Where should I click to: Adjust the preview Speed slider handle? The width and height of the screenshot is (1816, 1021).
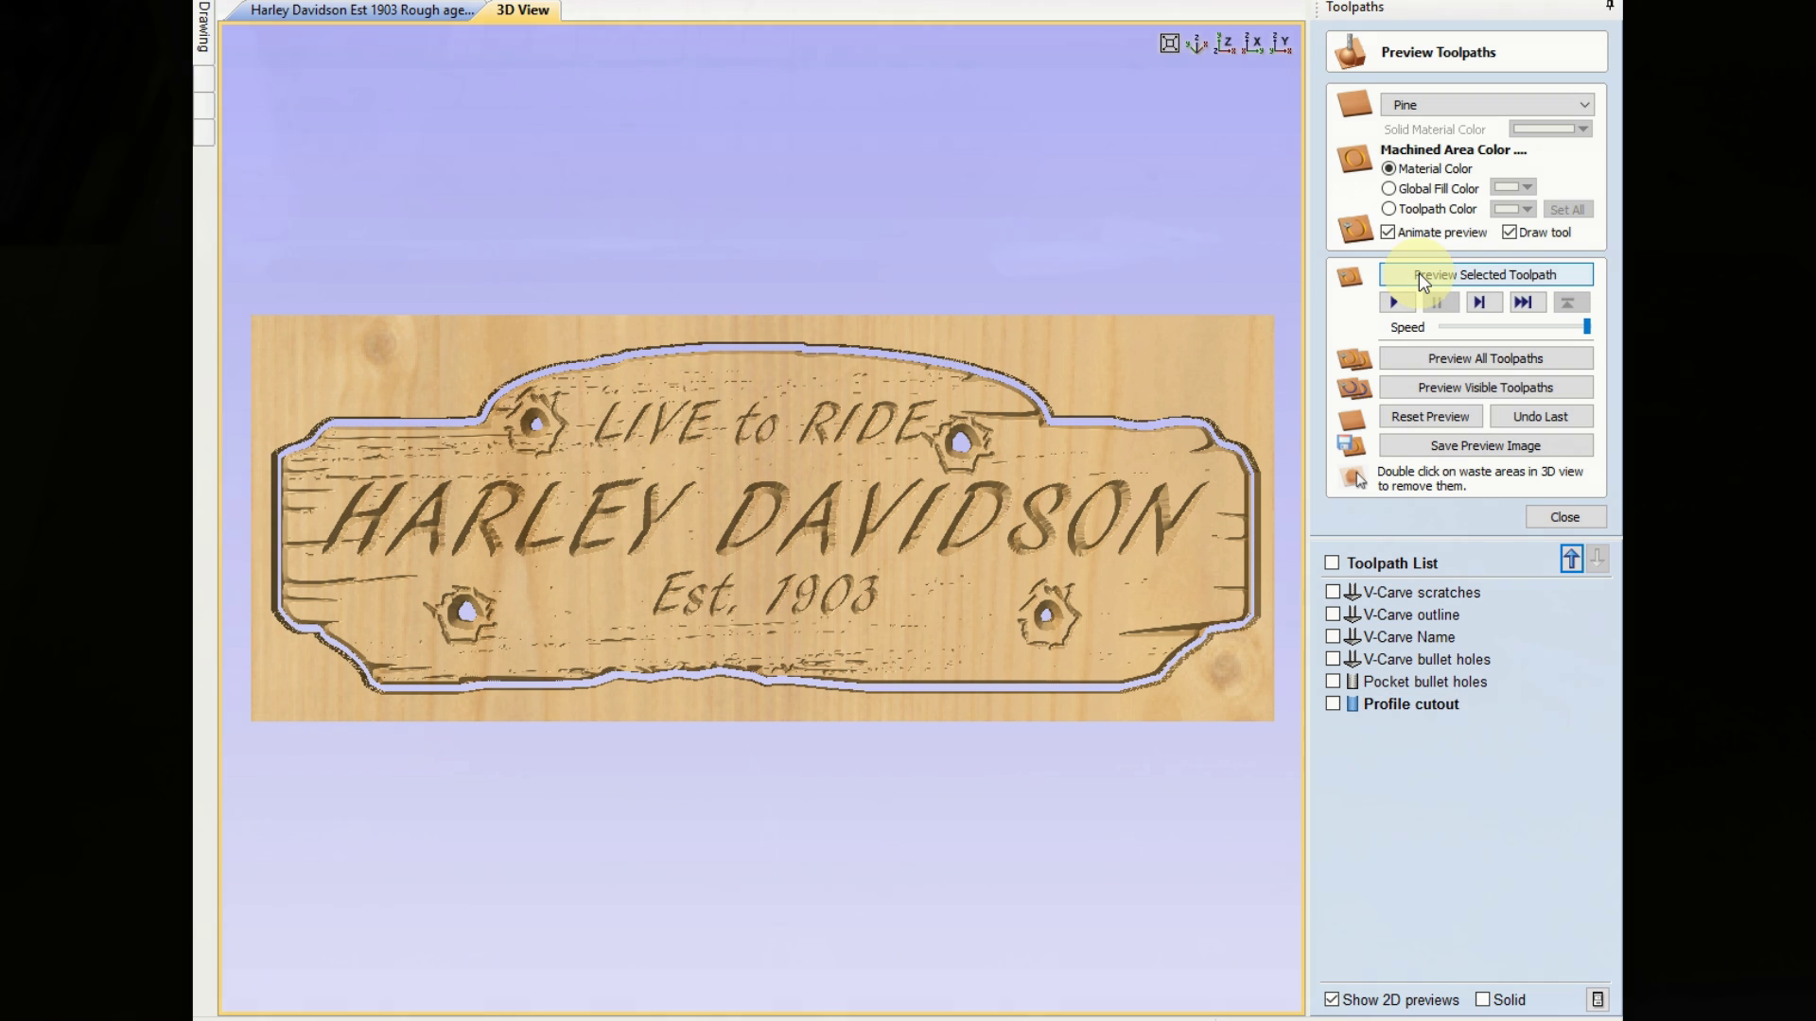(x=1587, y=327)
